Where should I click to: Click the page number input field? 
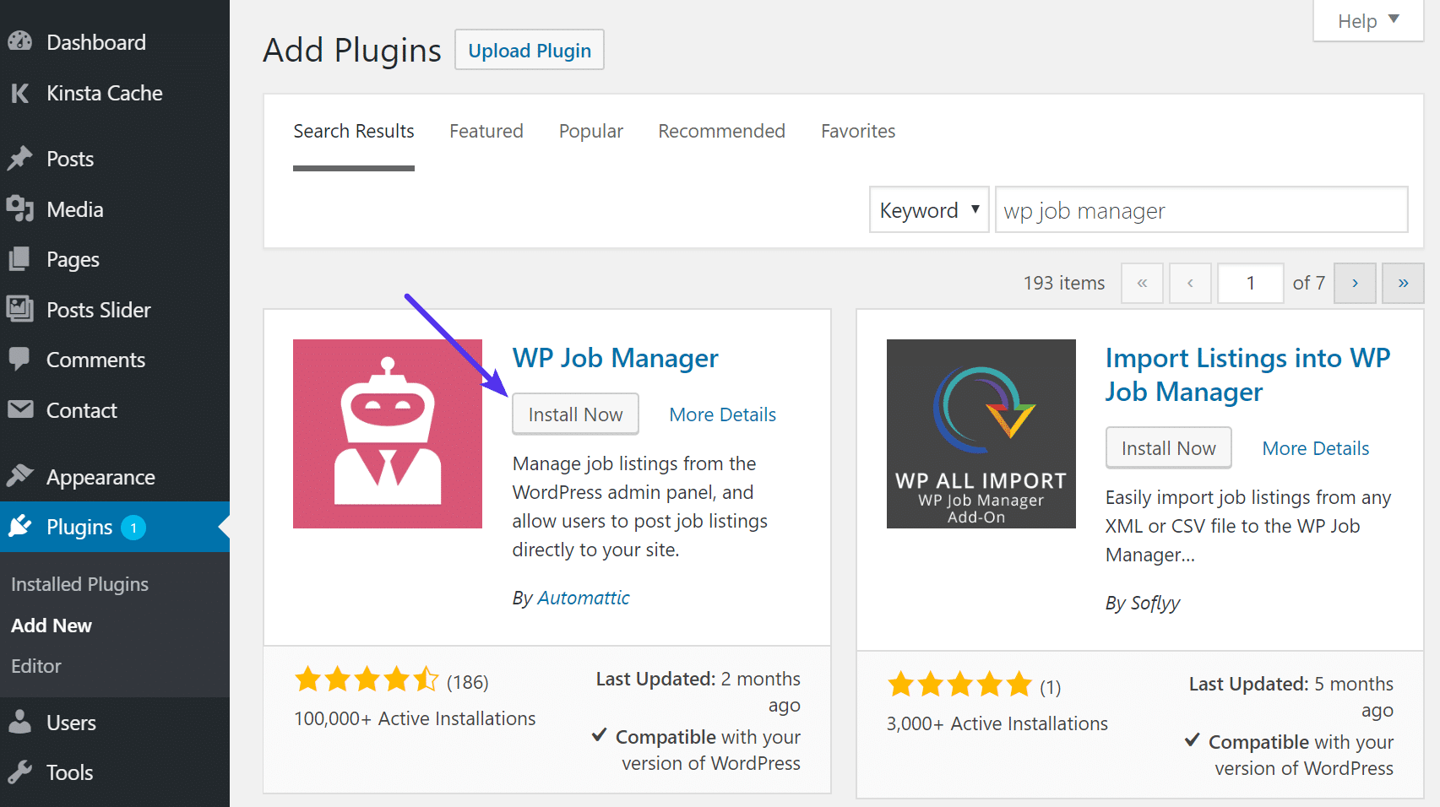click(1250, 283)
